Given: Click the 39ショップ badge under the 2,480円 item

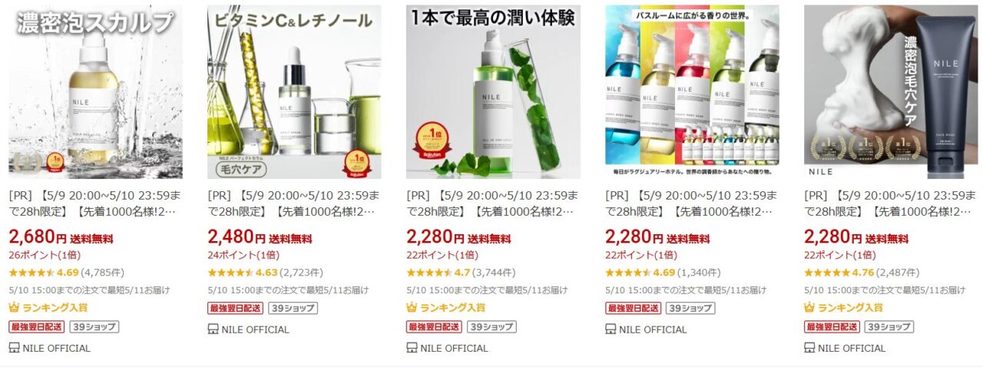Looking at the screenshot, I should point(293,308).
